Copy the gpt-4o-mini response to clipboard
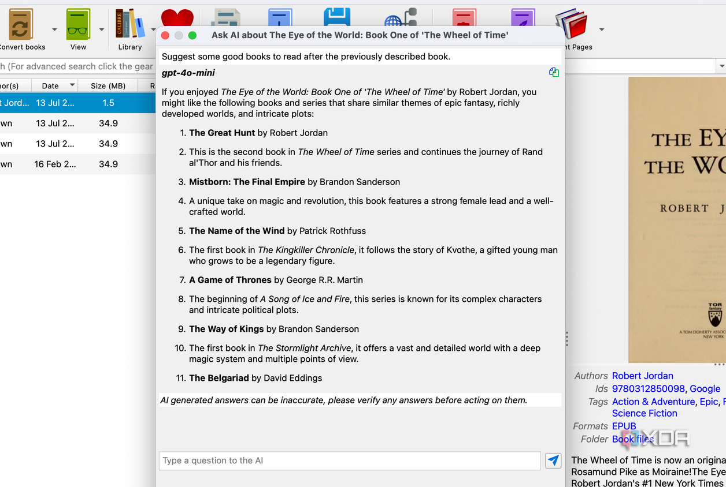Screen dimensions: 726x487 554,73
